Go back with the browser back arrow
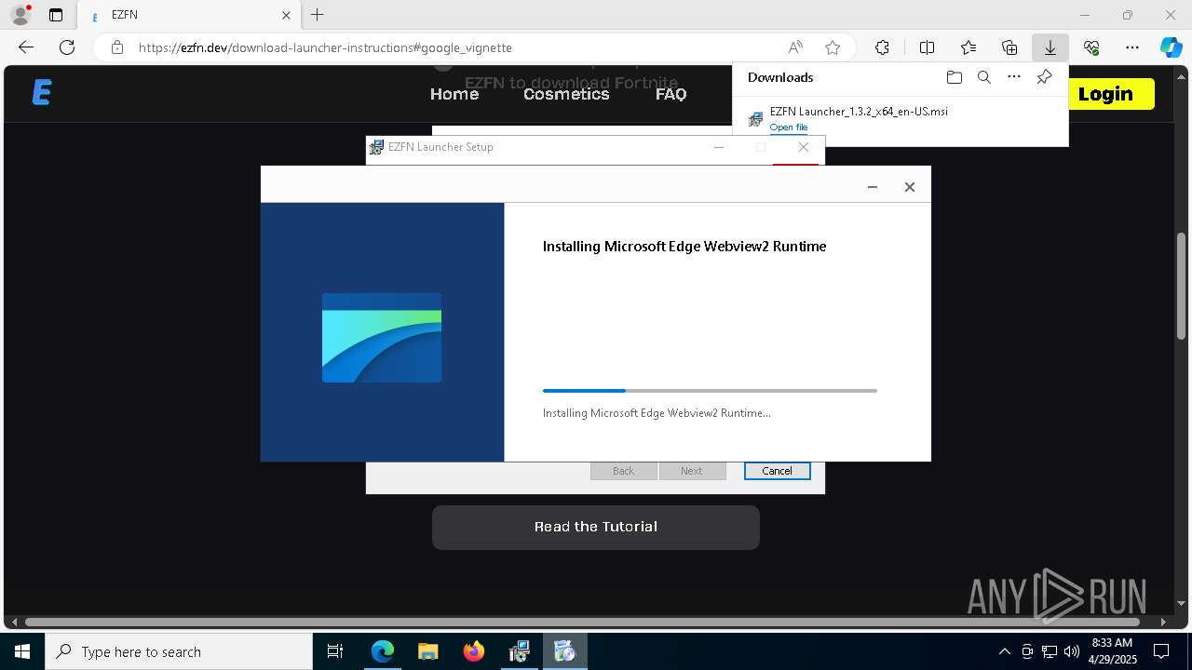1192x670 pixels. coord(26,47)
